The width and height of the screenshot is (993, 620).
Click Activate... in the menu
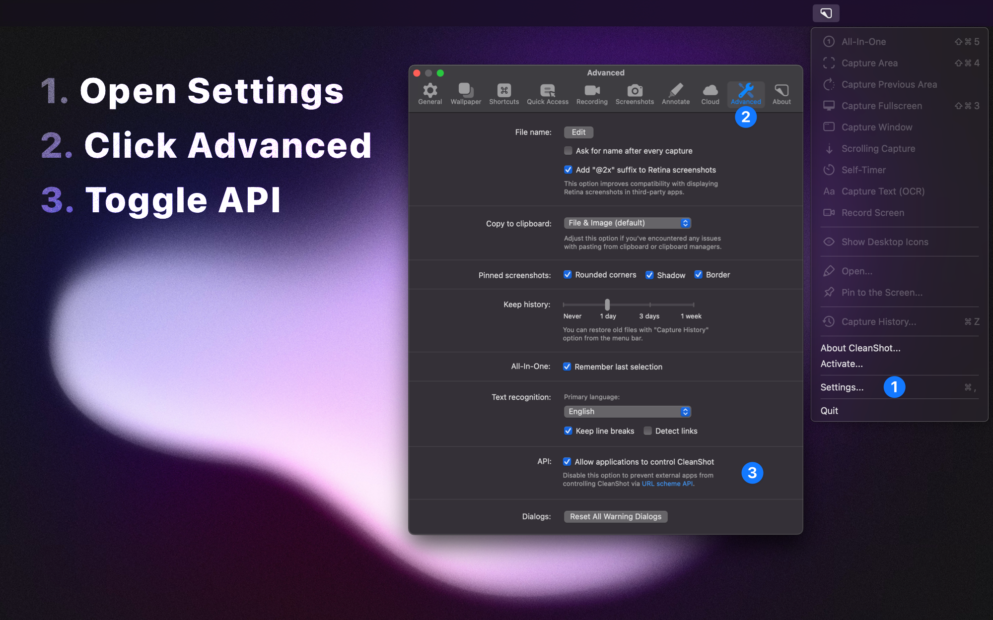[842, 364]
